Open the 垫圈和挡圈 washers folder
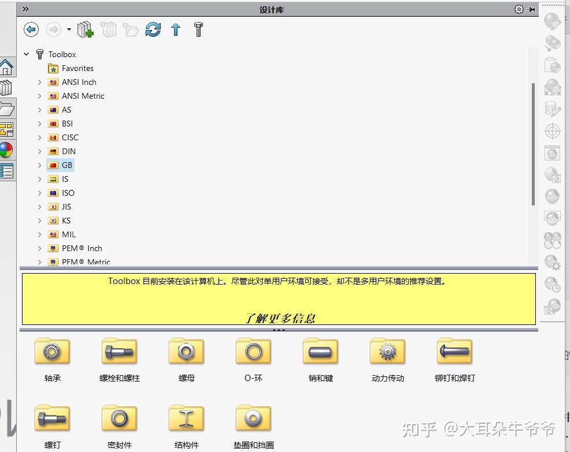 (253, 417)
